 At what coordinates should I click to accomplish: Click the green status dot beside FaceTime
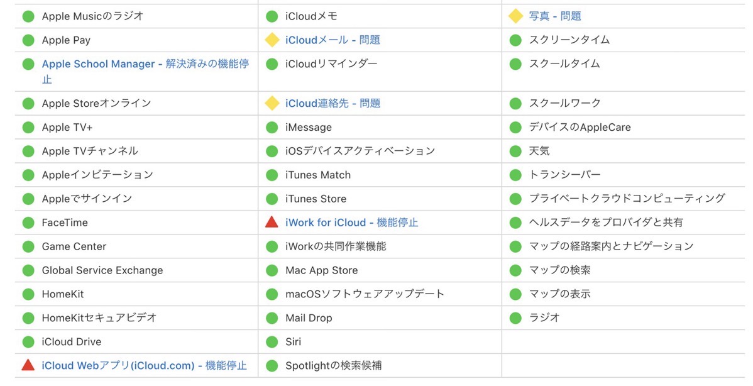click(28, 223)
